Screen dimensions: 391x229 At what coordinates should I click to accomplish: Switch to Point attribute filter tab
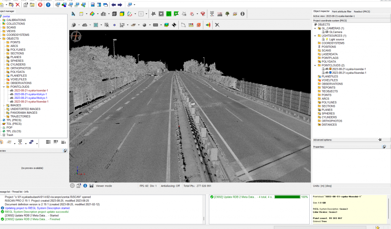pyautogui.click(x=342, y=11)
